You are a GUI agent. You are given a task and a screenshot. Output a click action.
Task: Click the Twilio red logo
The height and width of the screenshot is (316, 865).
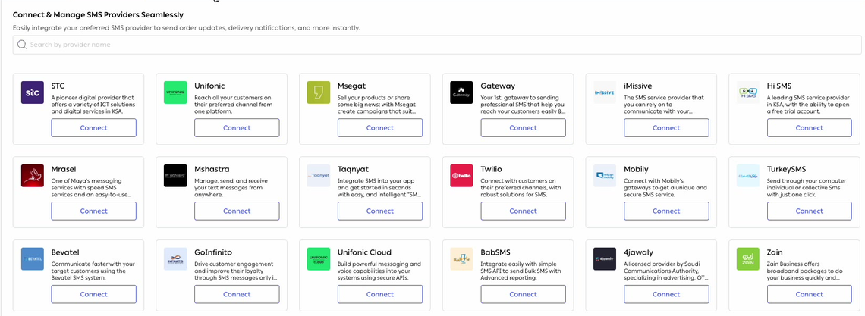(461, 176)
